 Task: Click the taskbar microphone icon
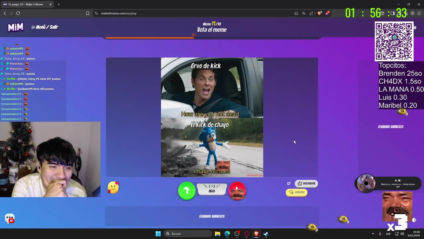(x=380, y=234)
